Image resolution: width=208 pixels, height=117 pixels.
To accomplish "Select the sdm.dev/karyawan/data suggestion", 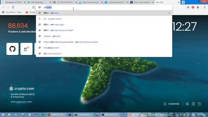I will [x=104, y=42].
